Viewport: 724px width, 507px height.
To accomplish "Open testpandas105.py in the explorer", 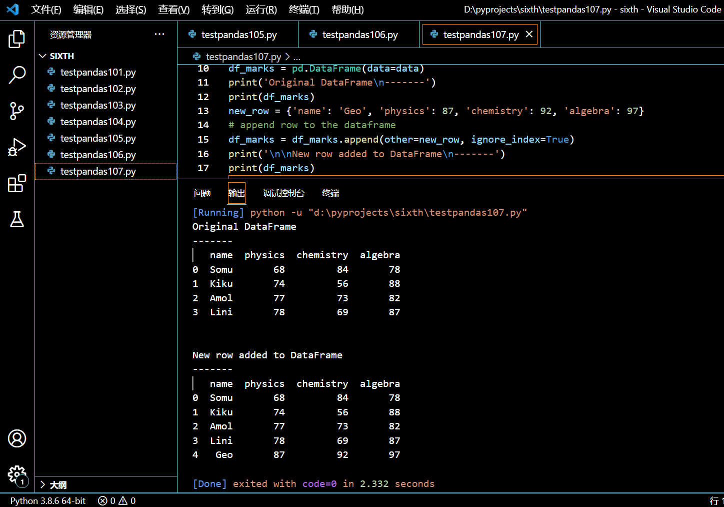I will pos(106,138).
